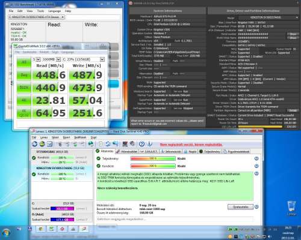Click the Kondíció 100% health bar
The height and width of the screenshot is (240, 301).
point(153,166)
